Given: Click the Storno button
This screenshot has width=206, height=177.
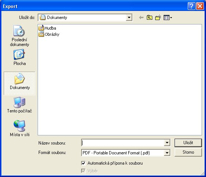Looking at the screenshot, I should (x=188, y=152).
